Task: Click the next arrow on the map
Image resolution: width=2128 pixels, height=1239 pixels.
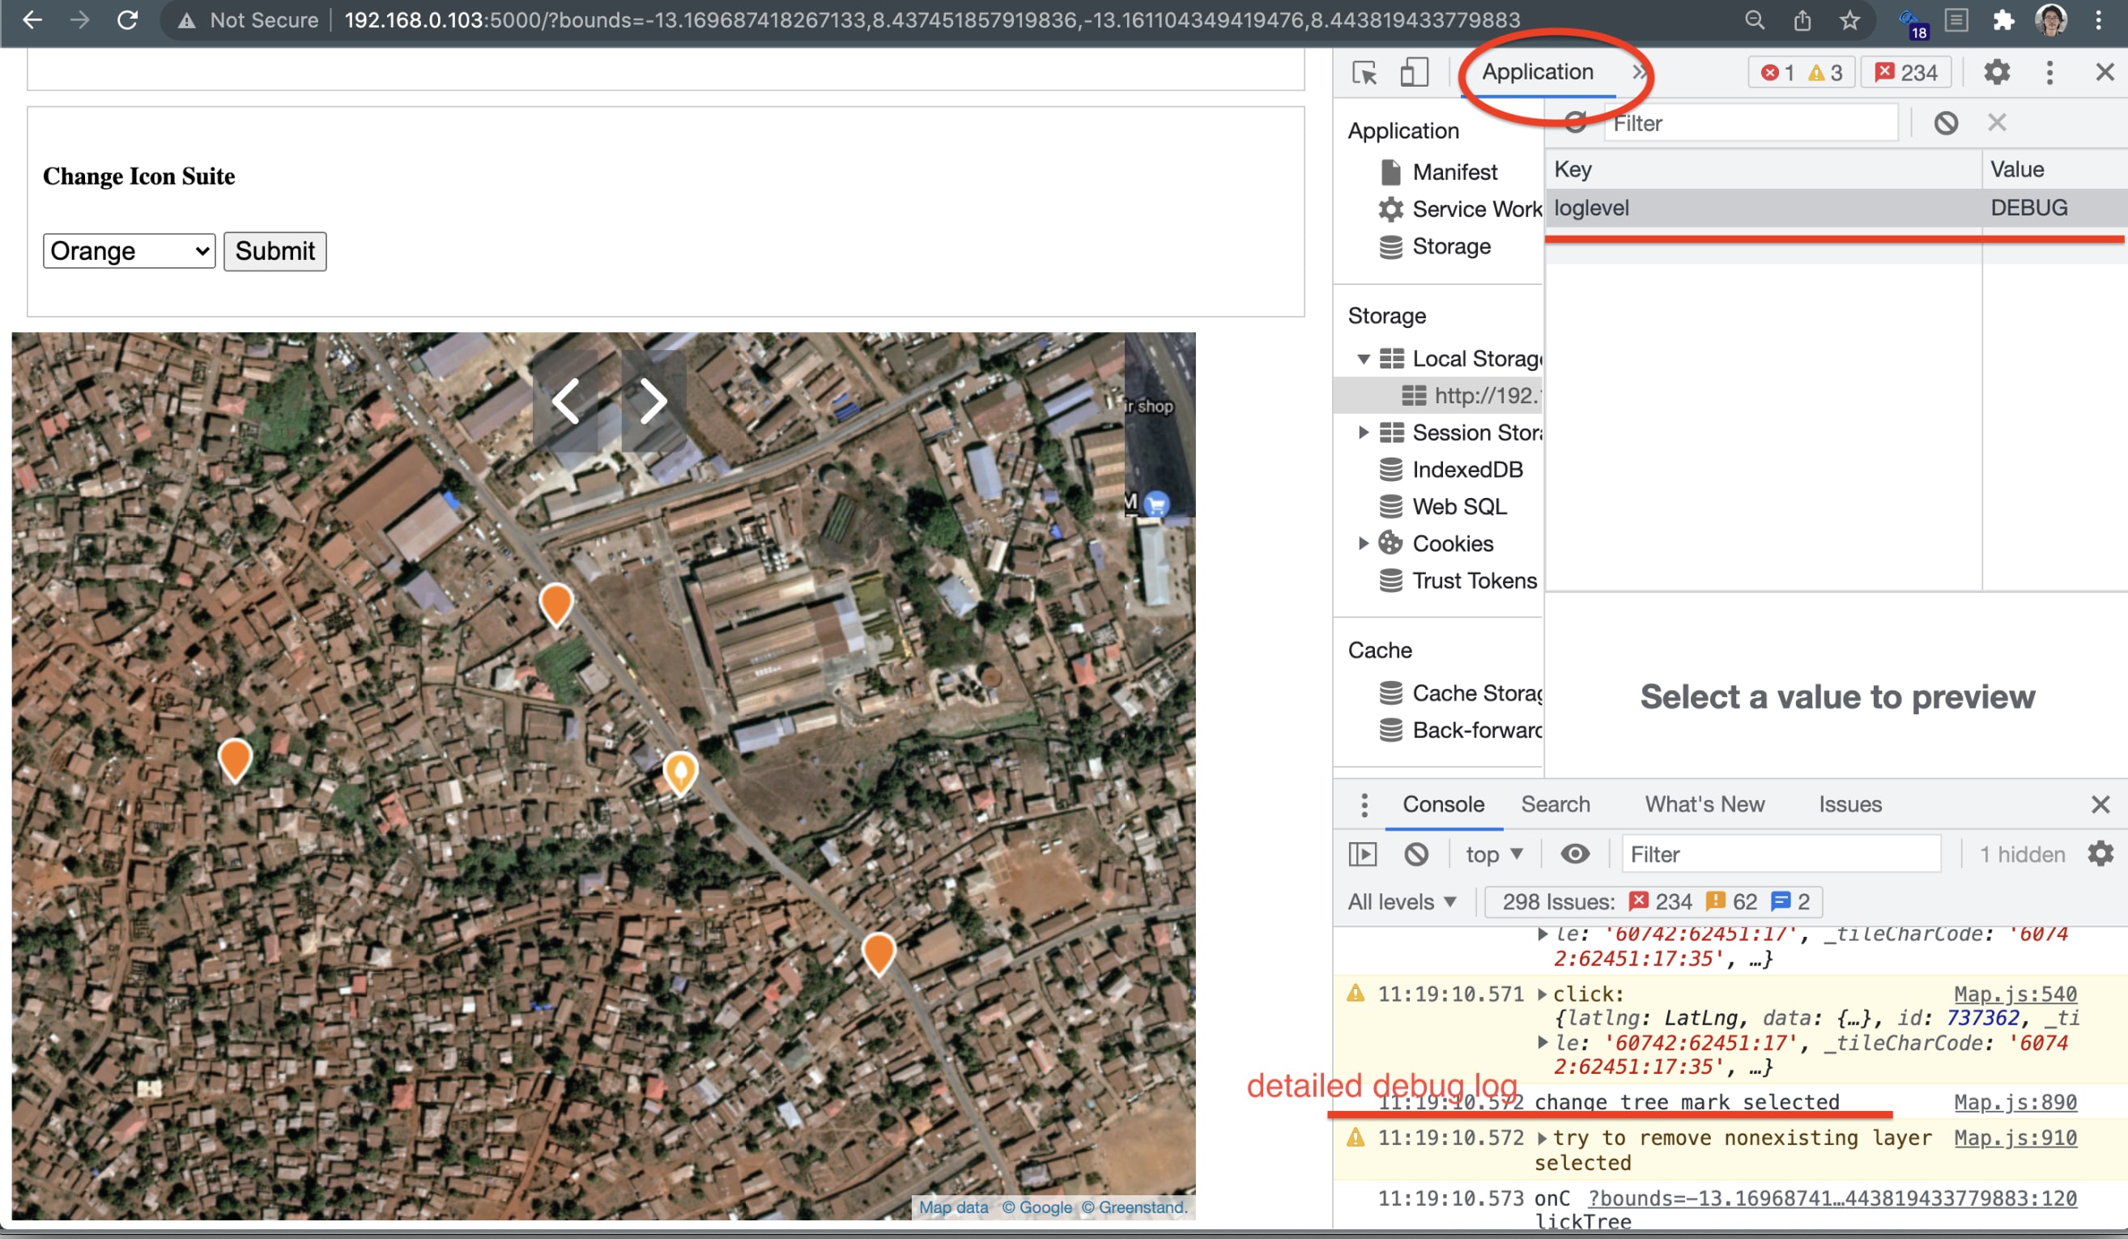Action: pos(653,401)
